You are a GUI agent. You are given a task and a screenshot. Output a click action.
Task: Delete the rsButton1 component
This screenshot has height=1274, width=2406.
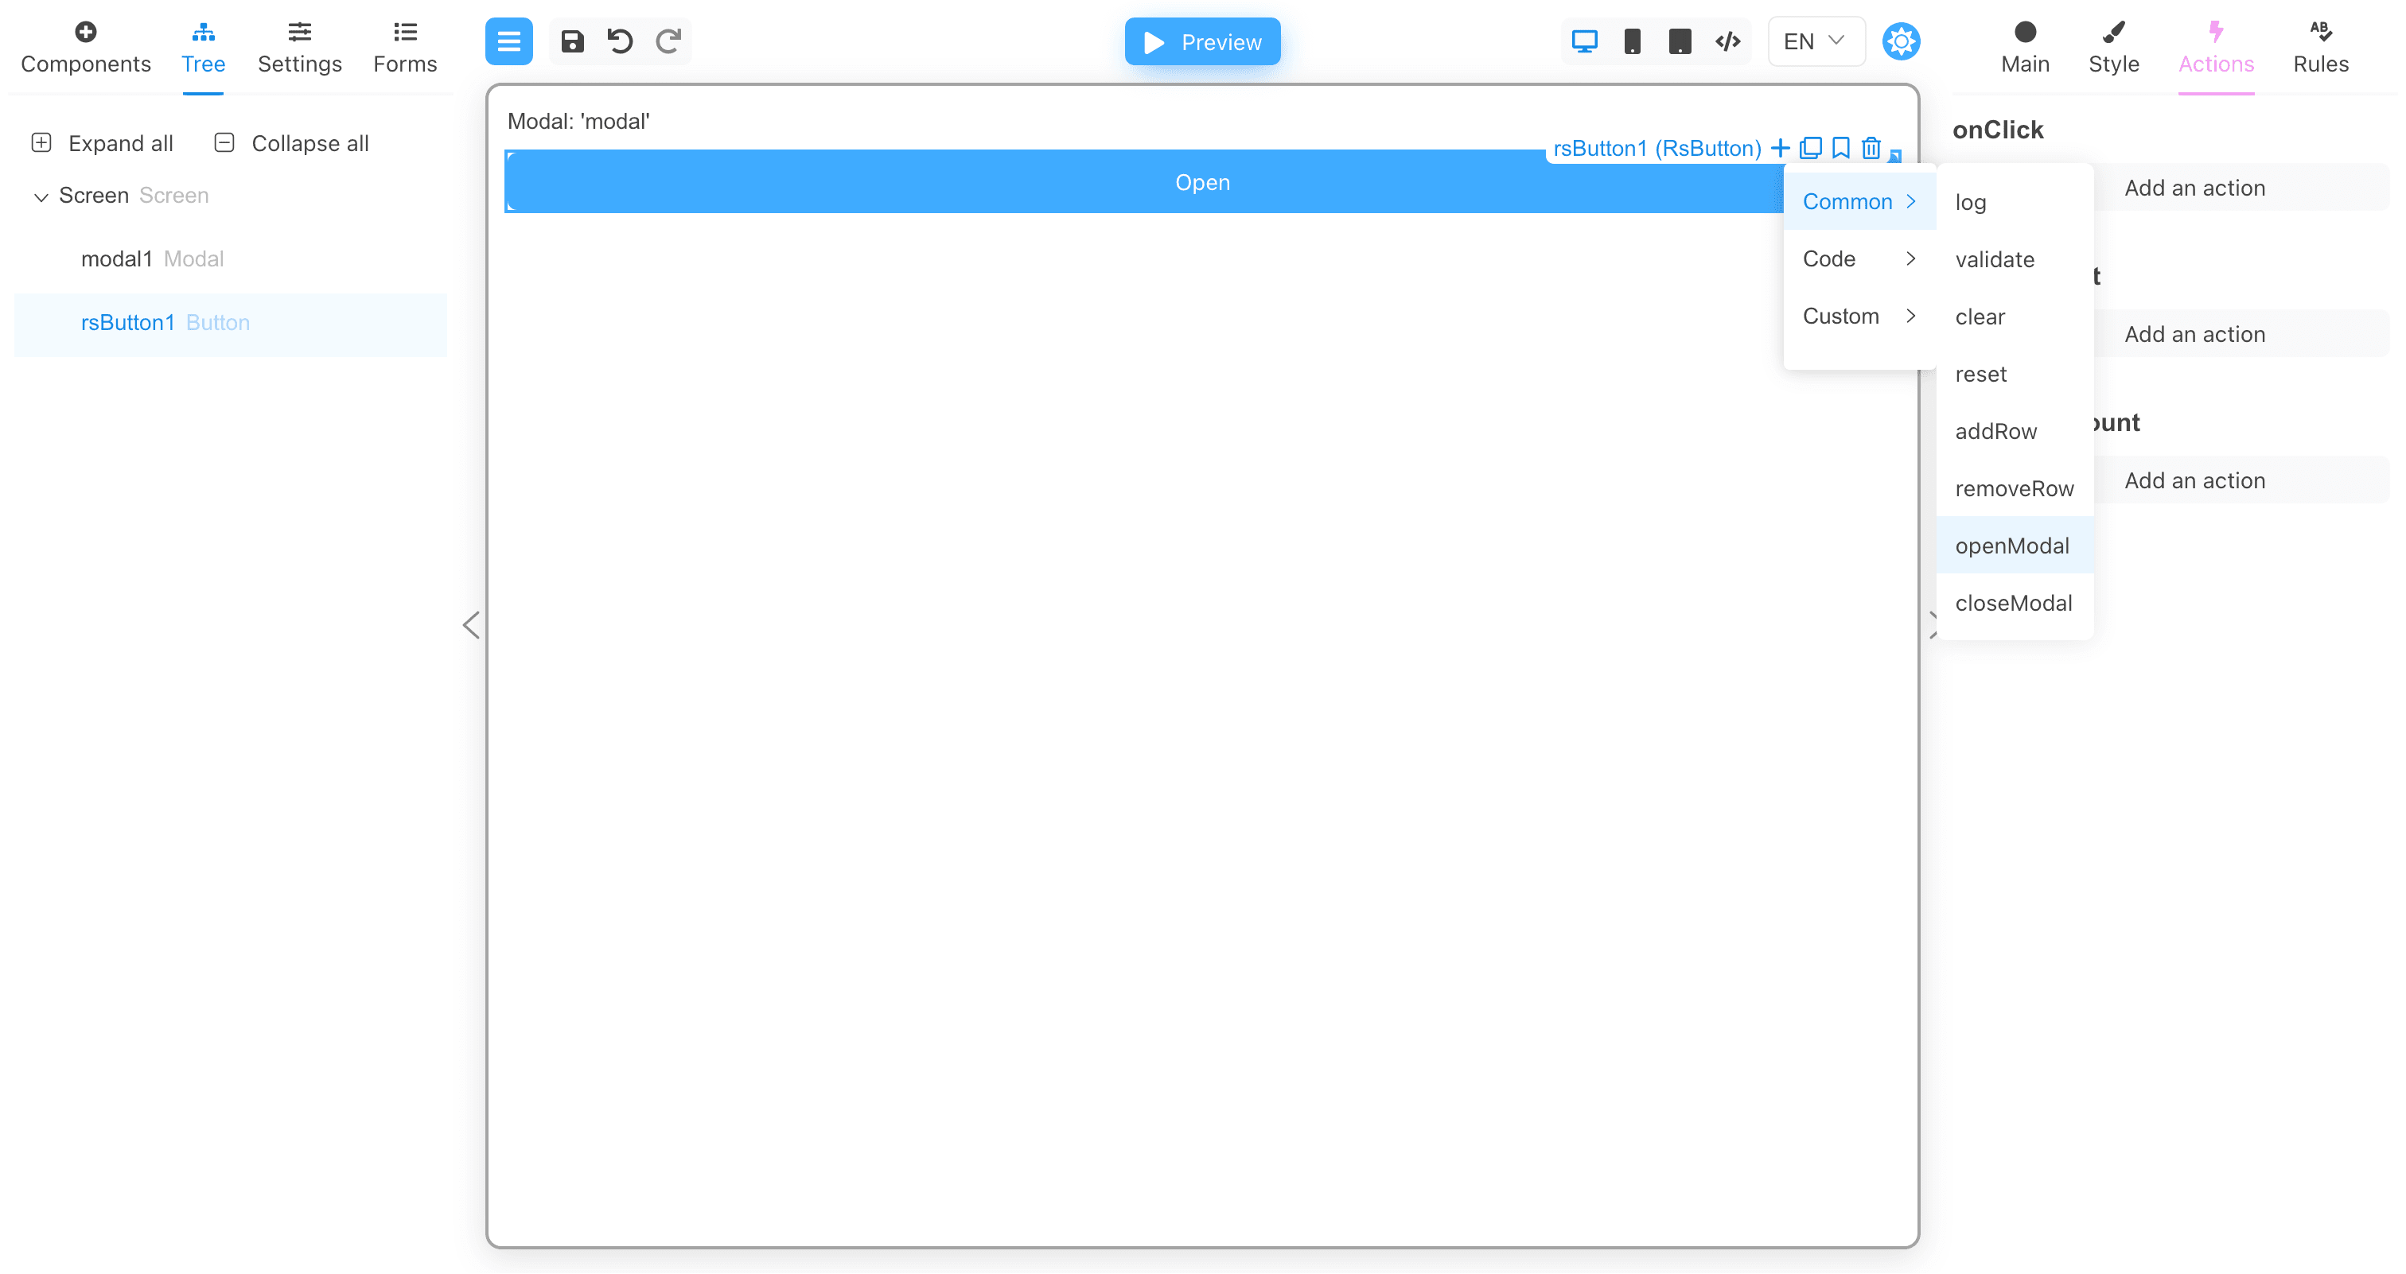(x=1871, y=147)
